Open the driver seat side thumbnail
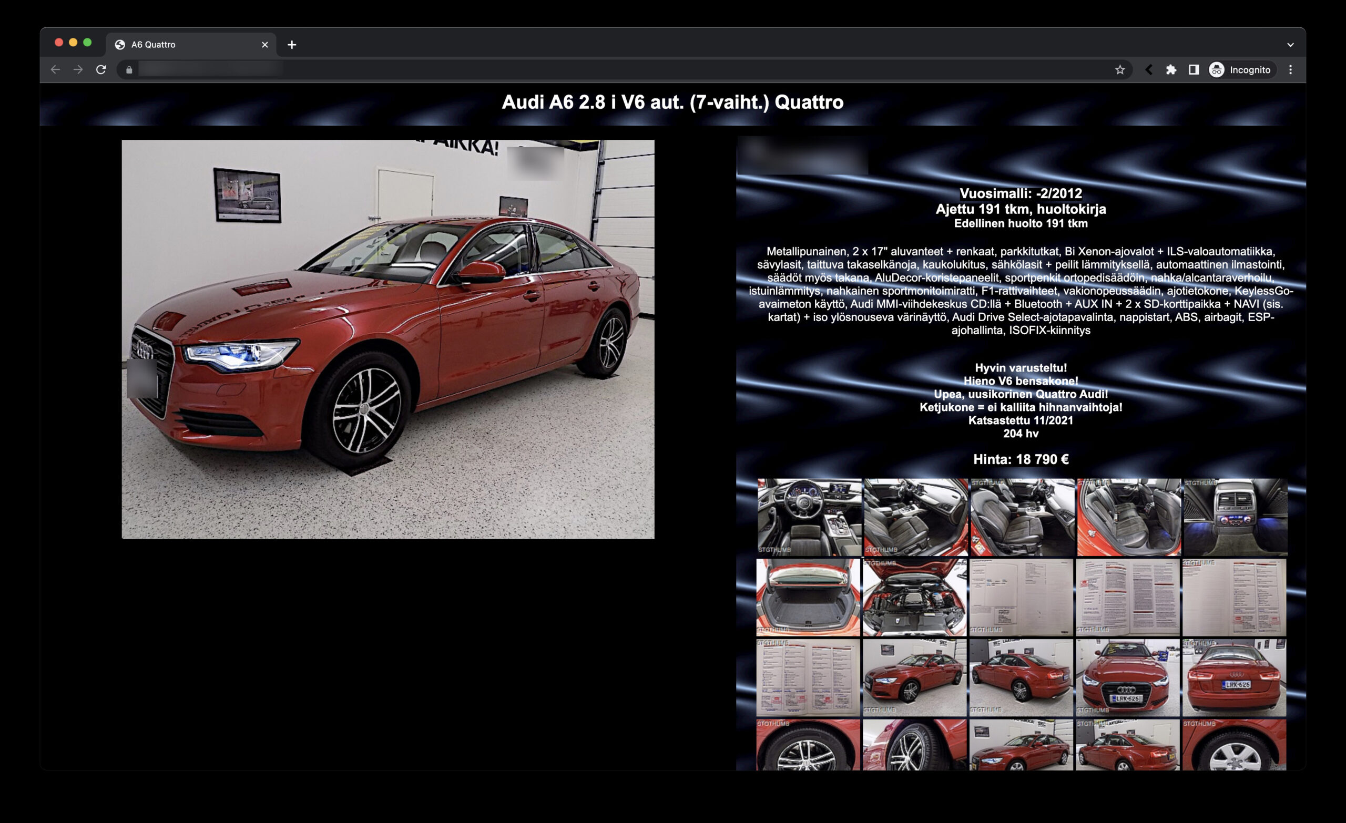The height and width of the screenshot is (823, 1346). 1022,517
